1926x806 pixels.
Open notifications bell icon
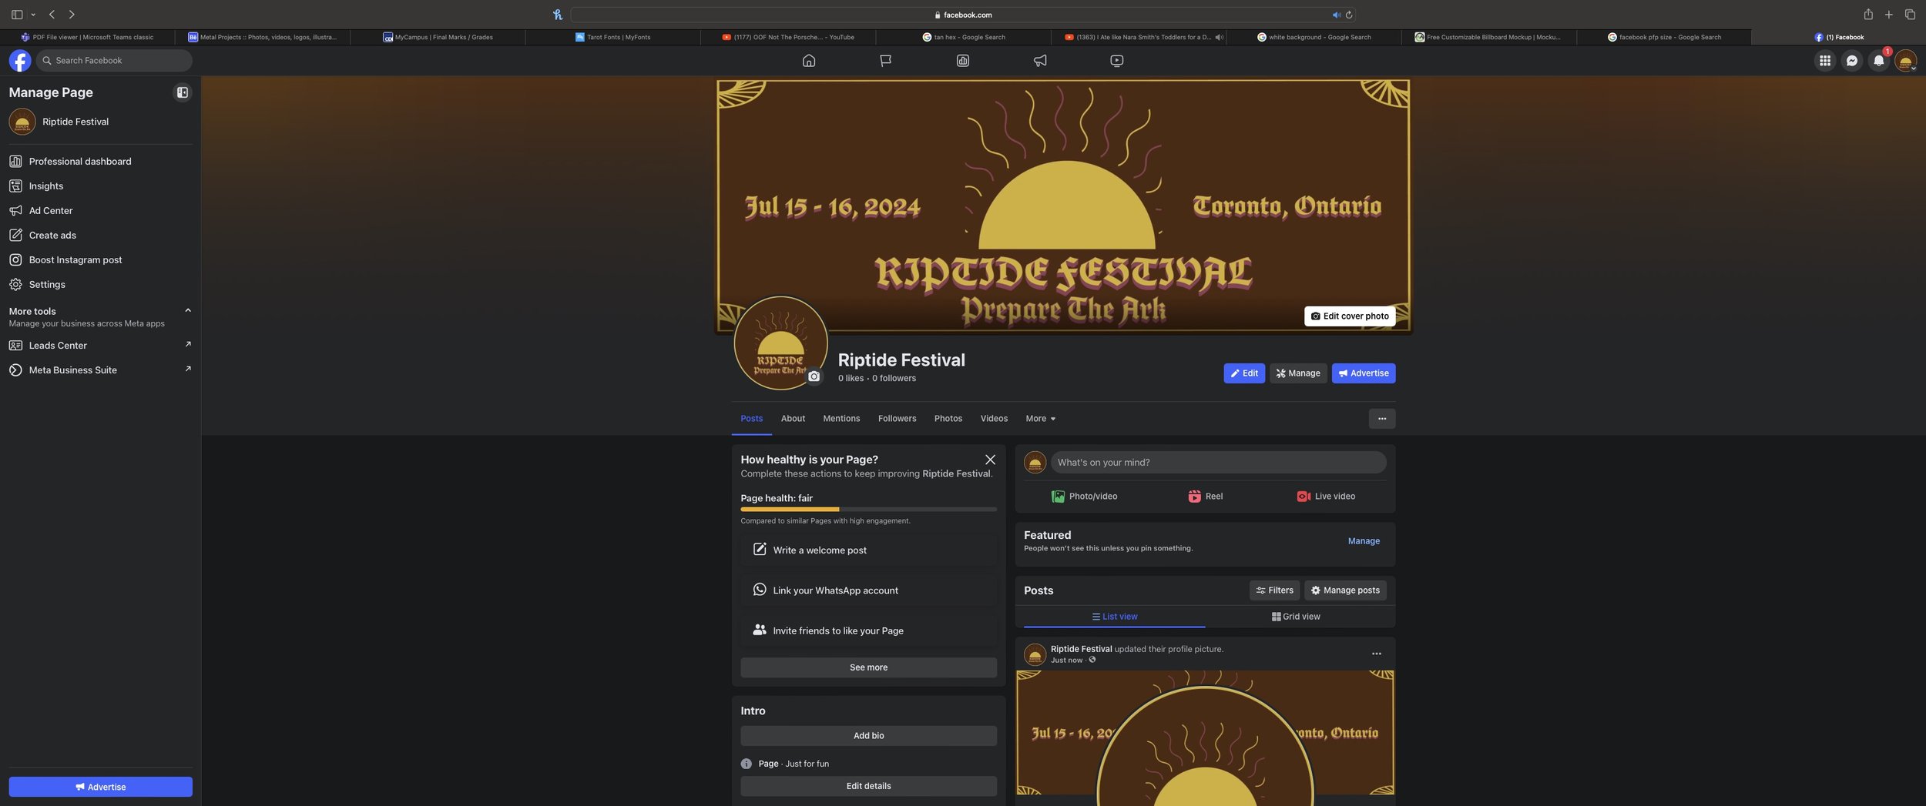tap(1879, 60)
